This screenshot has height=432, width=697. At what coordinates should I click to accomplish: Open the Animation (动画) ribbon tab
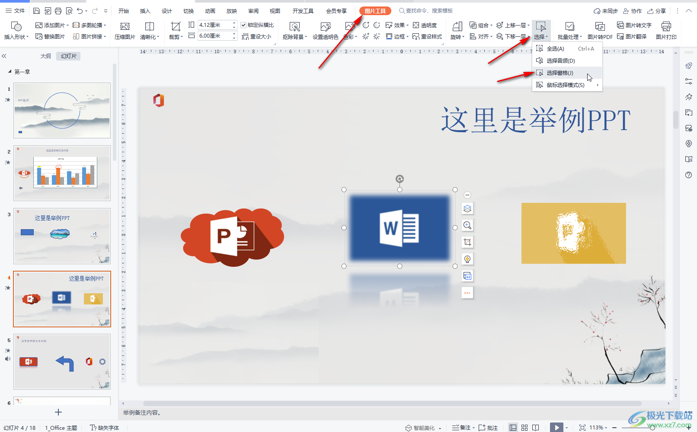click(210, 11)
